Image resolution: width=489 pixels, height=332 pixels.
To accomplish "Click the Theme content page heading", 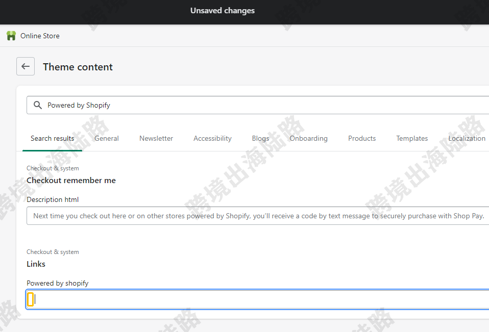I will pos(78,67).
